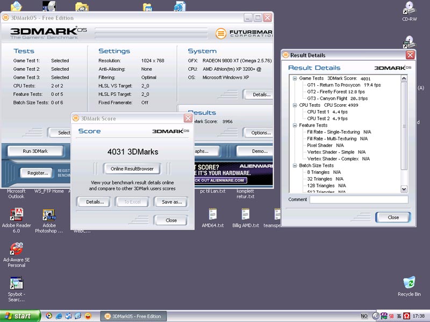Open Spybot Search desktop icon

[17, 289]
